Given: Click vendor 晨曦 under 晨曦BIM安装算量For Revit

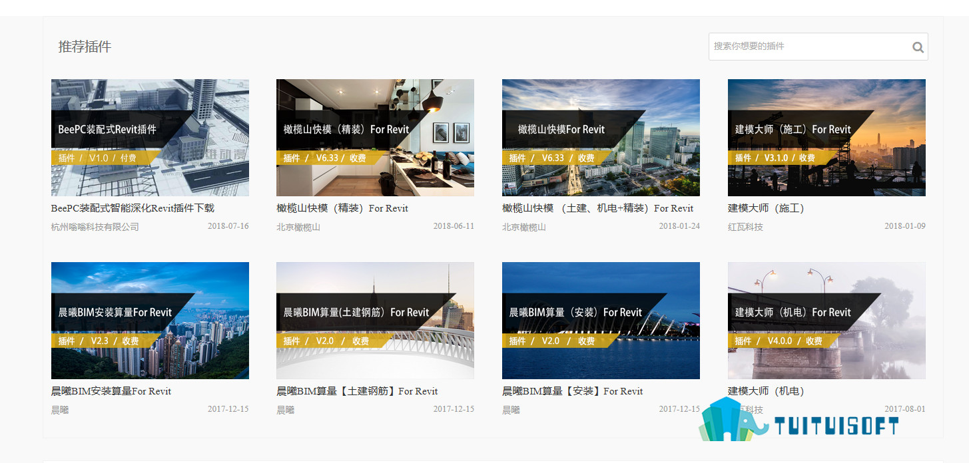Looking at the screenshot, I should coord(60,410).
